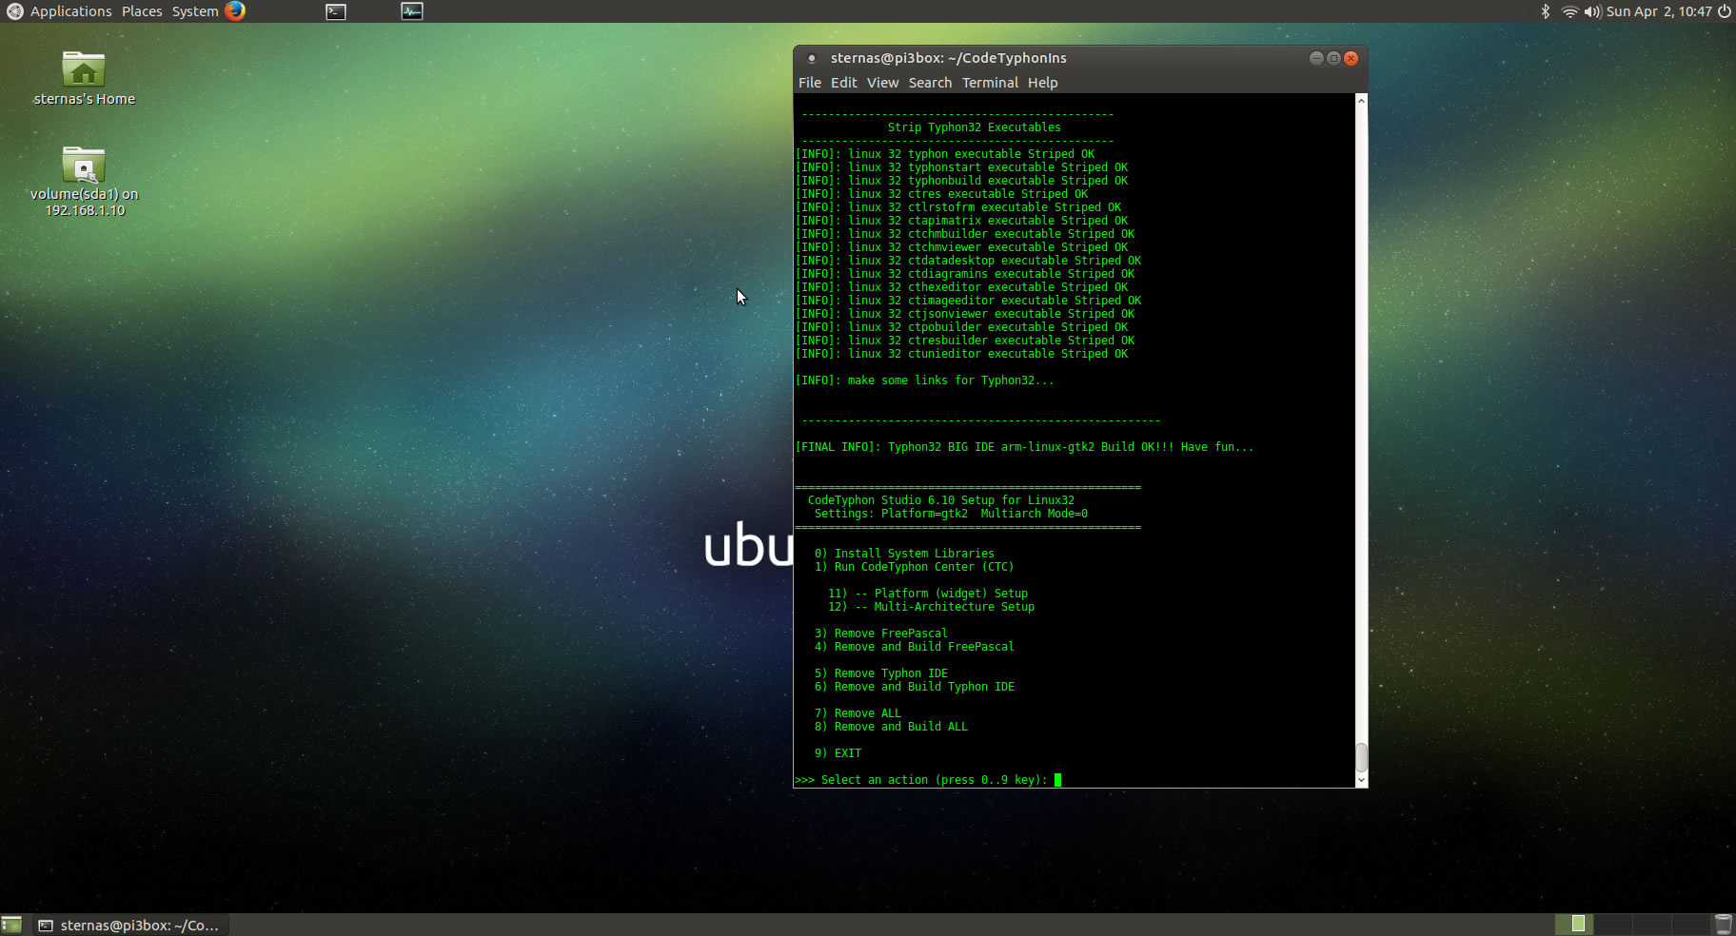The width and height of the screenshot is (1736, 936).
Task: Open the terminal View menu
Action: click(882, 83)
